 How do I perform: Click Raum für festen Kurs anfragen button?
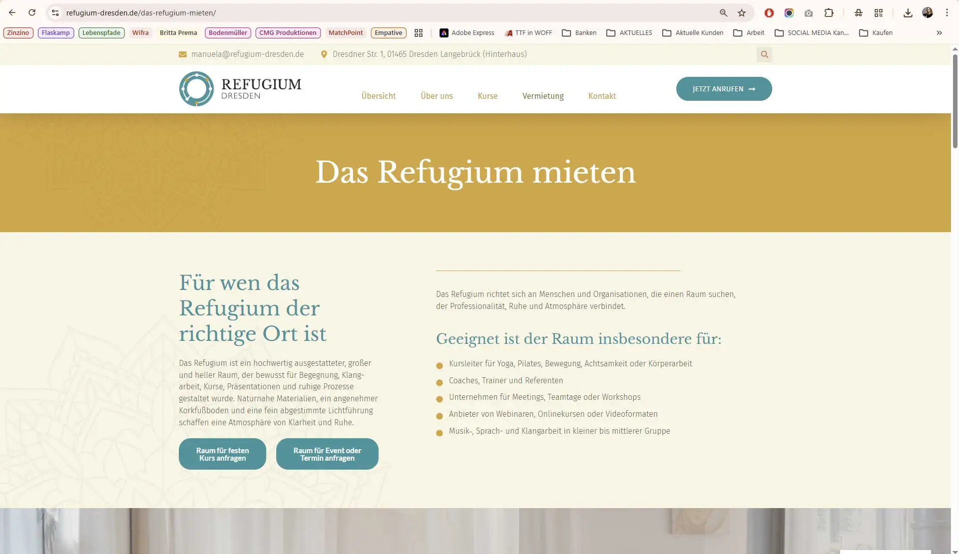tap(222, 454)
